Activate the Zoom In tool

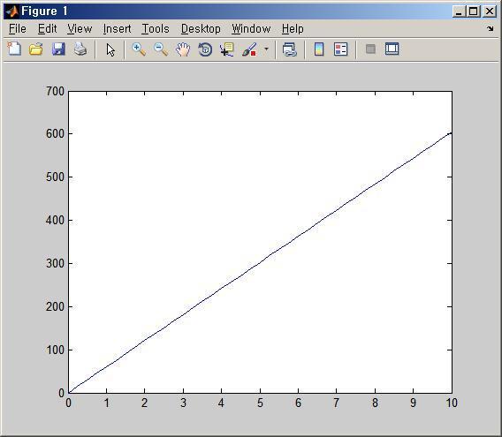[139, 49]
